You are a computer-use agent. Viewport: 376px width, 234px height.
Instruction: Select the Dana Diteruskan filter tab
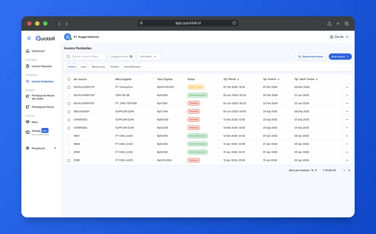[132, 67]
